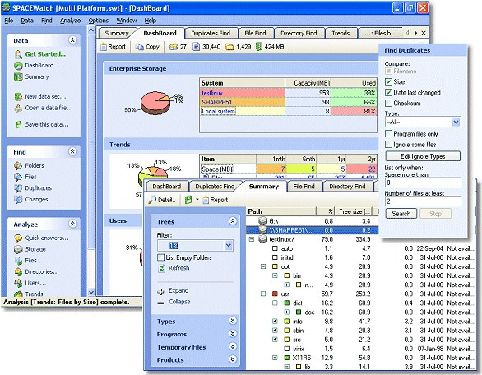
Task: Click the yellow color box beside opt
Action: click(x=275, y=266)
